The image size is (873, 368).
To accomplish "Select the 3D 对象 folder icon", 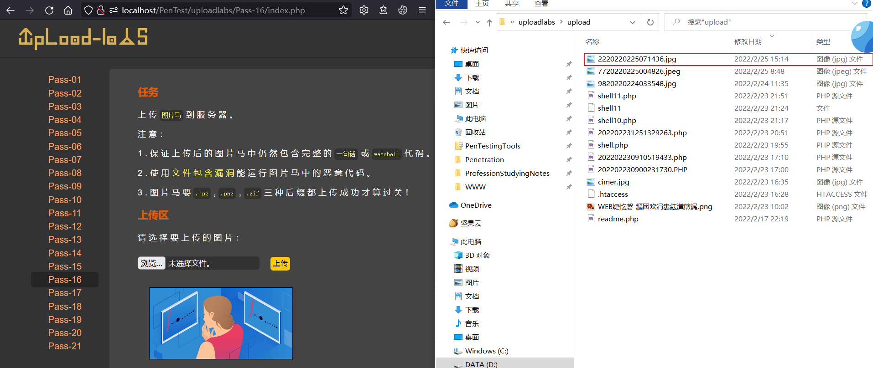I will pyautogui.click(x=458, y=255).
